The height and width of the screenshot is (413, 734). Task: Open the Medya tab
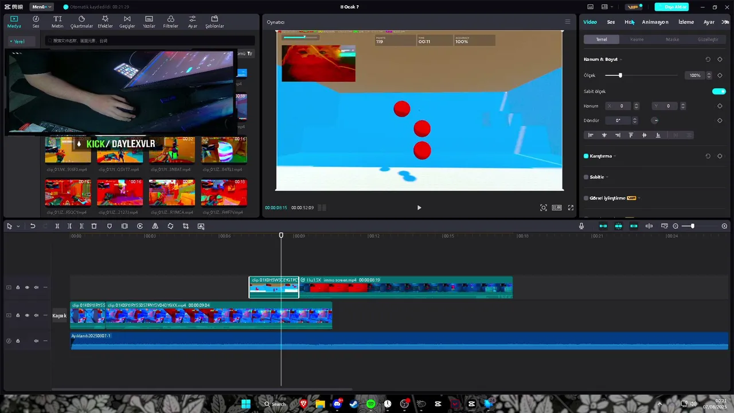(14, 22)
